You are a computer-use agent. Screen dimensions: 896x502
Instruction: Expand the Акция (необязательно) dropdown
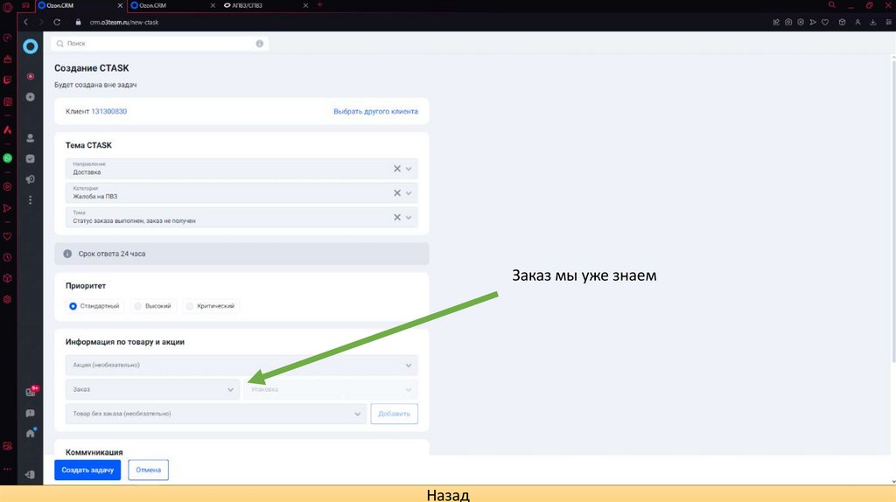pos(241,365)
